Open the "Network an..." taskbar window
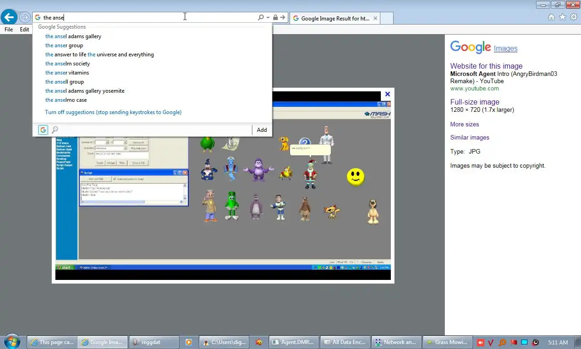 [396, 342]
